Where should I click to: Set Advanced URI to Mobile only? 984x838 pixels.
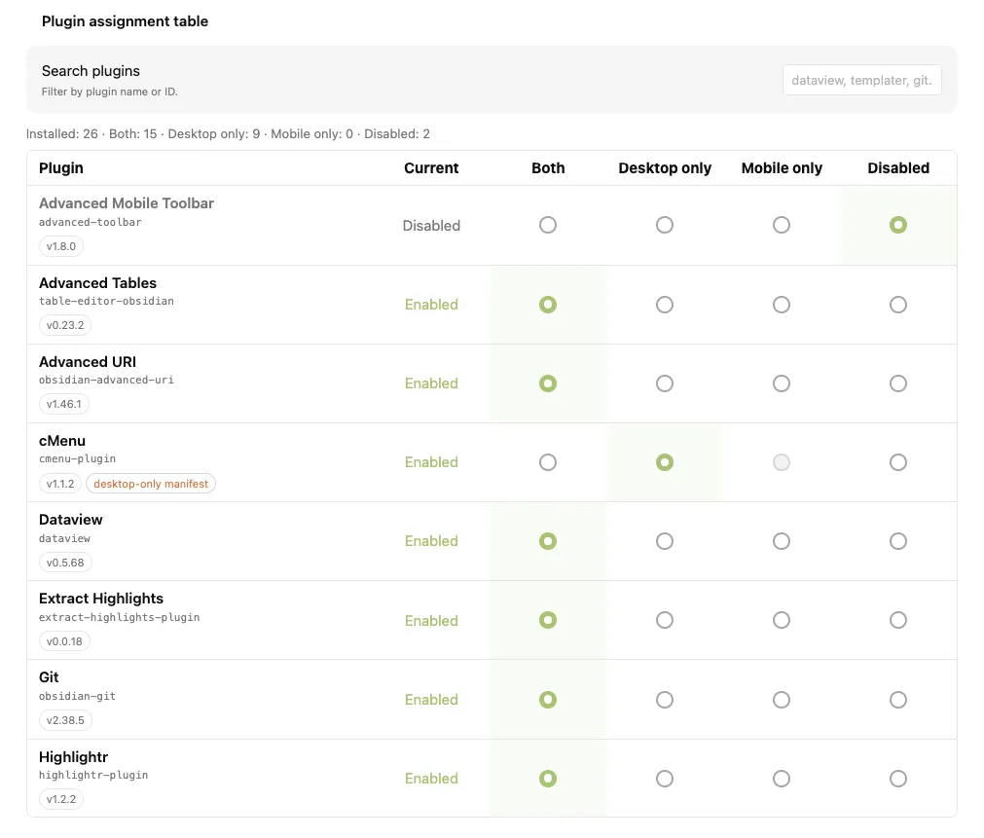(x=782, y=383)
